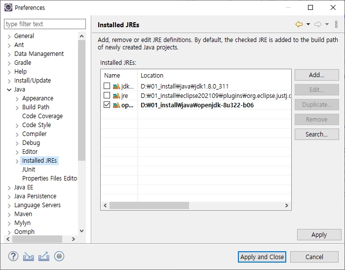This screenshot has height=270, width=345.
Task: Click the Duplicate... button
Action: pos(316,104)
